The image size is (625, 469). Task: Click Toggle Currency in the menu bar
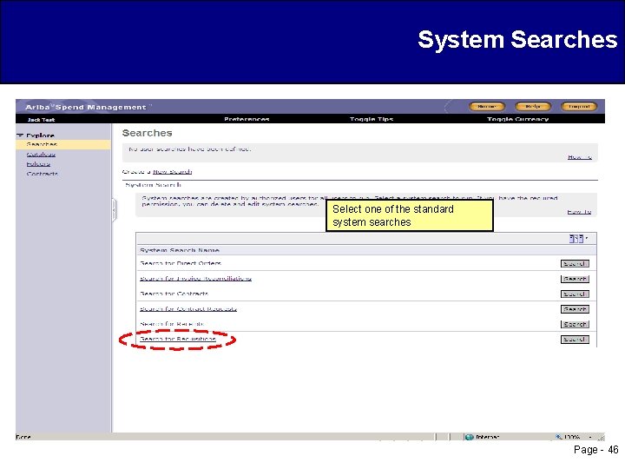[x=517, y=119]
